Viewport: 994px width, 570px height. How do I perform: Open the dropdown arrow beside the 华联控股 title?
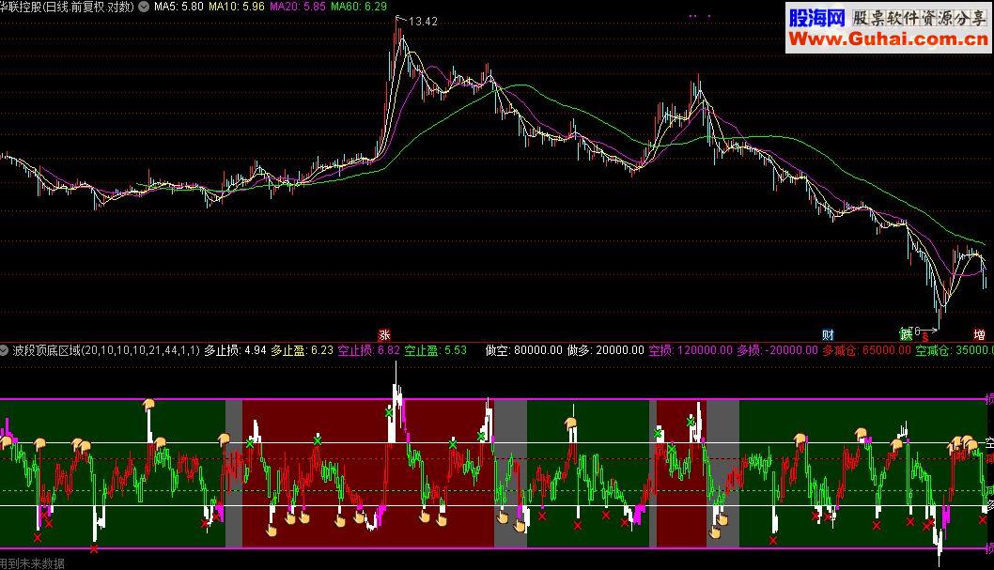click(144, 7)
